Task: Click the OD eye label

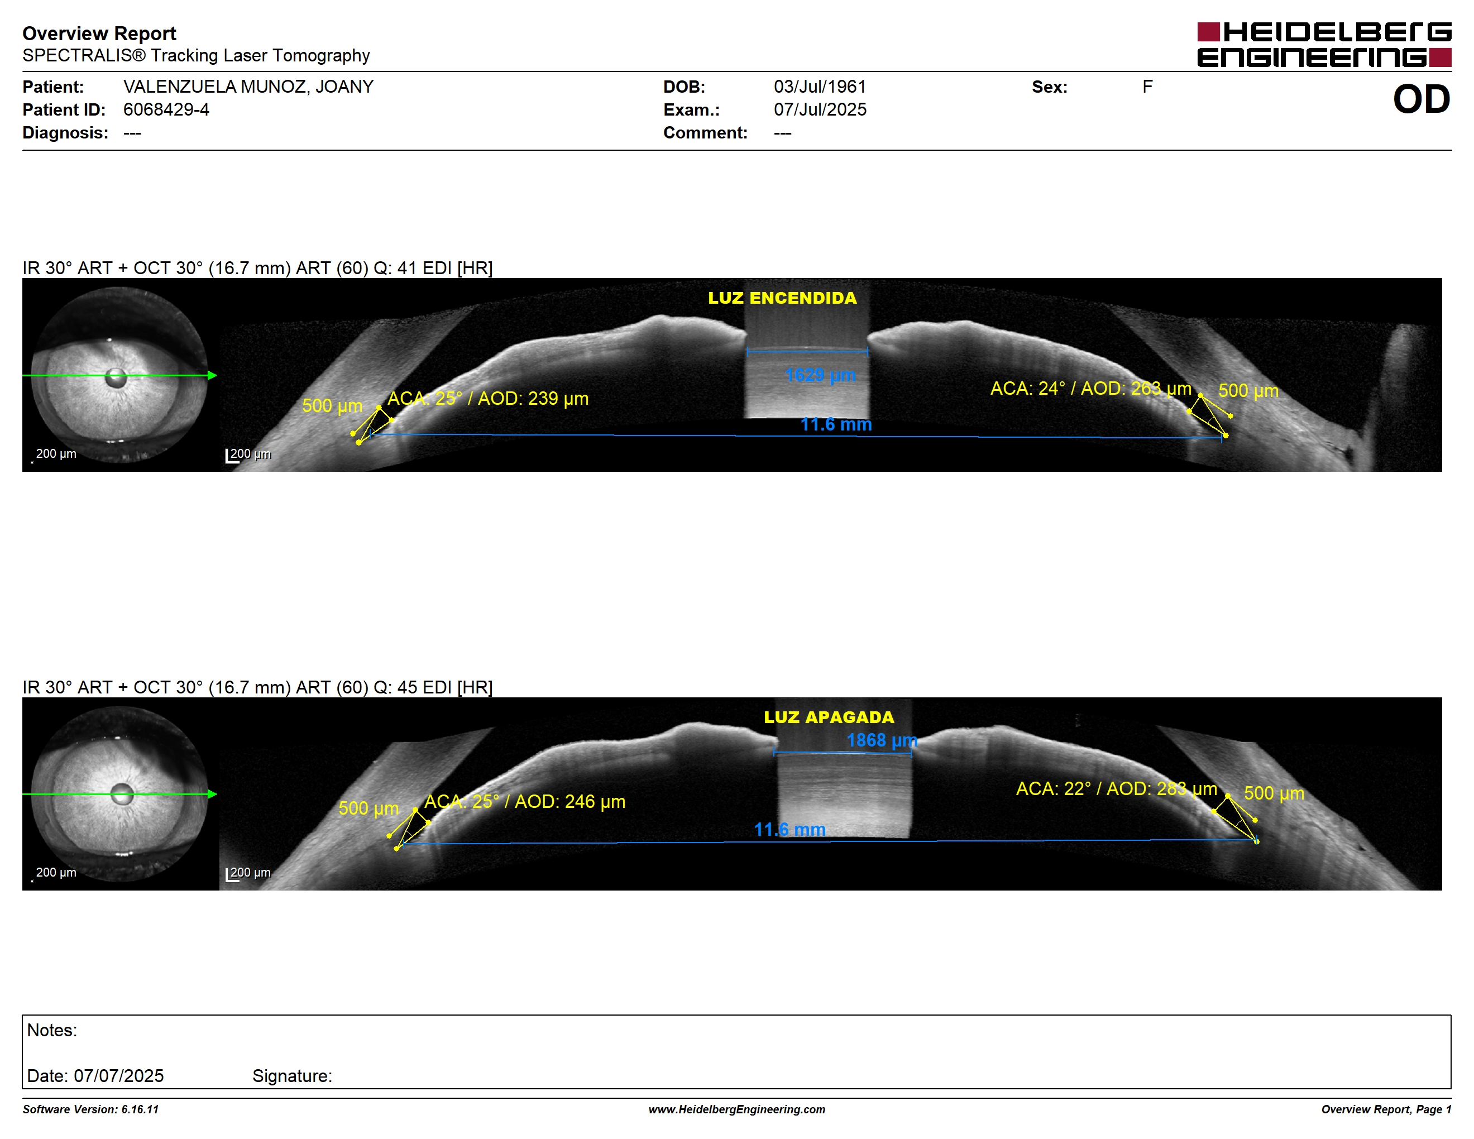Action: [1422, 99]
